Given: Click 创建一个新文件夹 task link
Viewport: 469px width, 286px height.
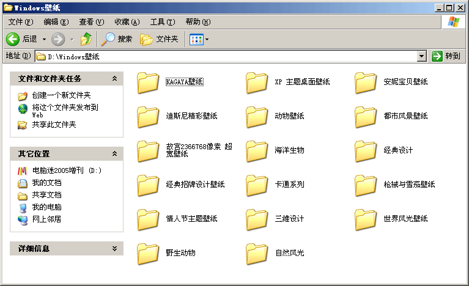Looking at the screenshot, I should pos(61,95).
